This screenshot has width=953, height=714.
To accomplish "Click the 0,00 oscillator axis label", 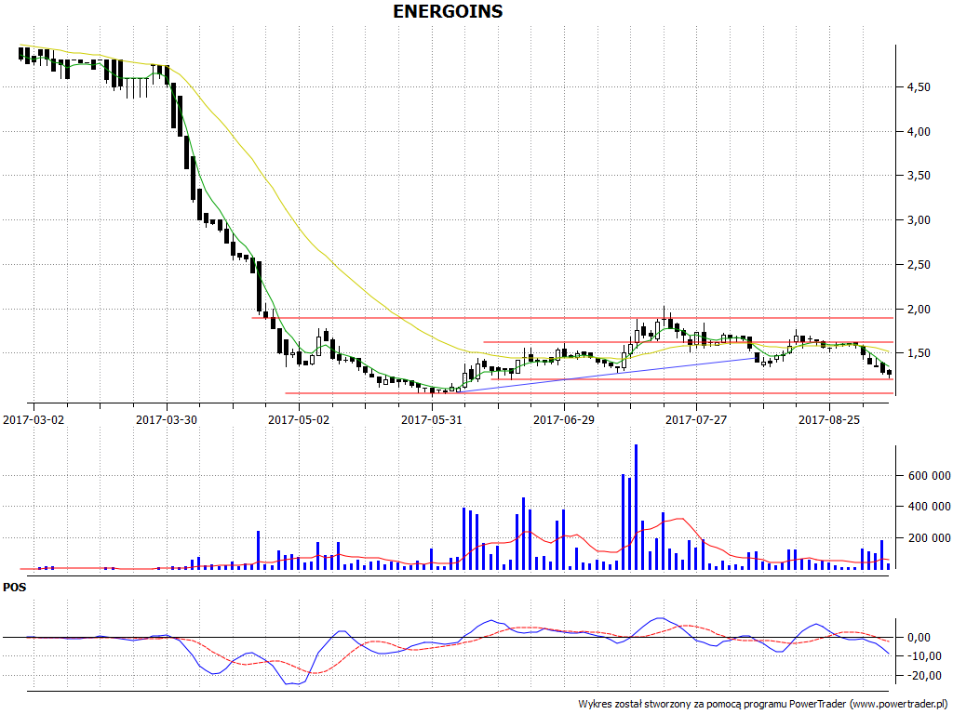I will [x=919, y=638].
